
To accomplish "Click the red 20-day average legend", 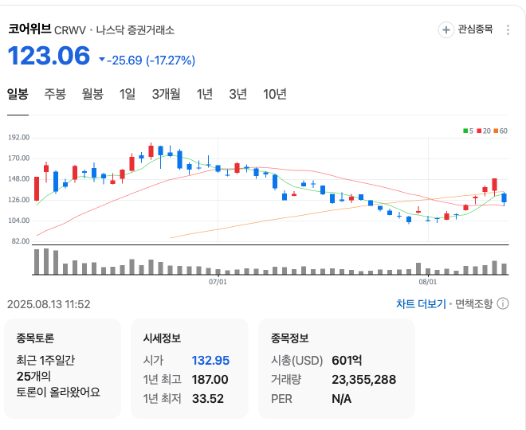I will [484, 131].
